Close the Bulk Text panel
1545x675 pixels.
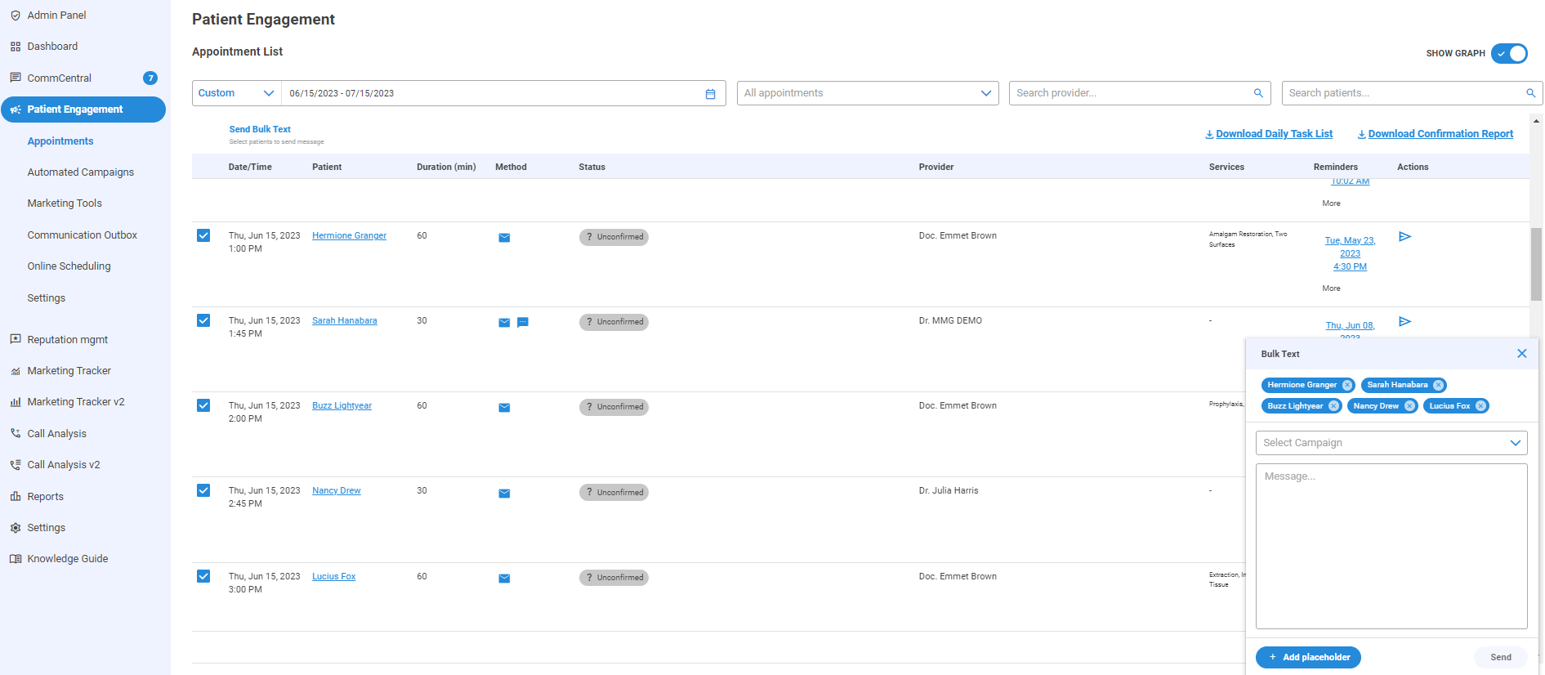point(1521,354)
